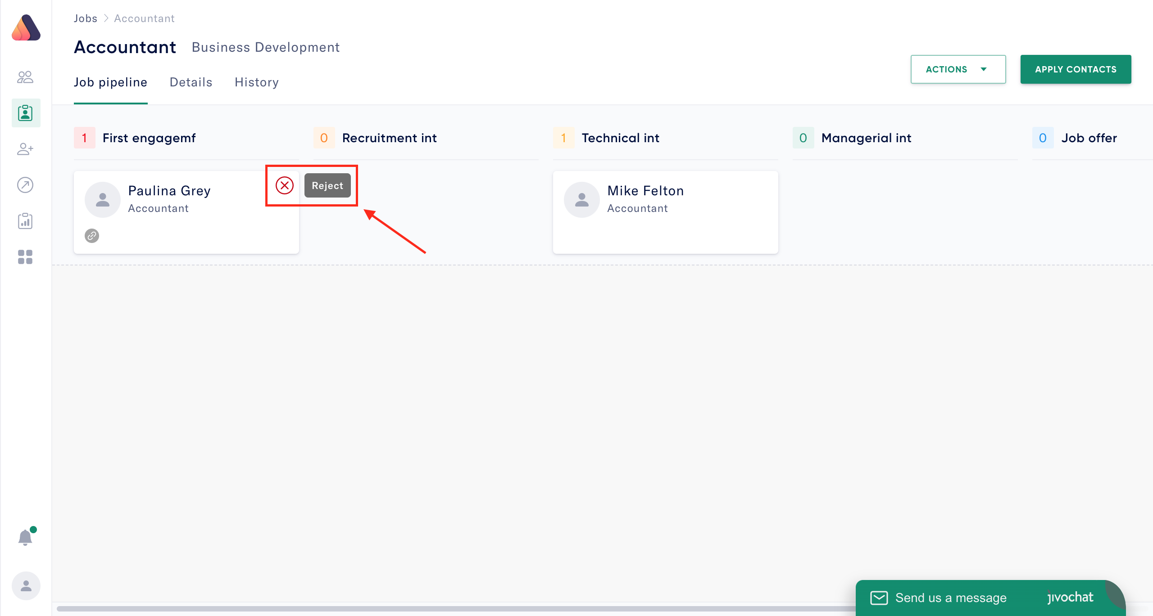Image resolution: width=1153 pixels, height=616 pixels.
Task: Click the Add contact person-plus icon
Action: (x=25, y=149)
